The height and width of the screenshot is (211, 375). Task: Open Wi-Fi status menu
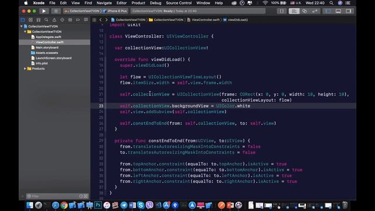(x=265, y=3)
